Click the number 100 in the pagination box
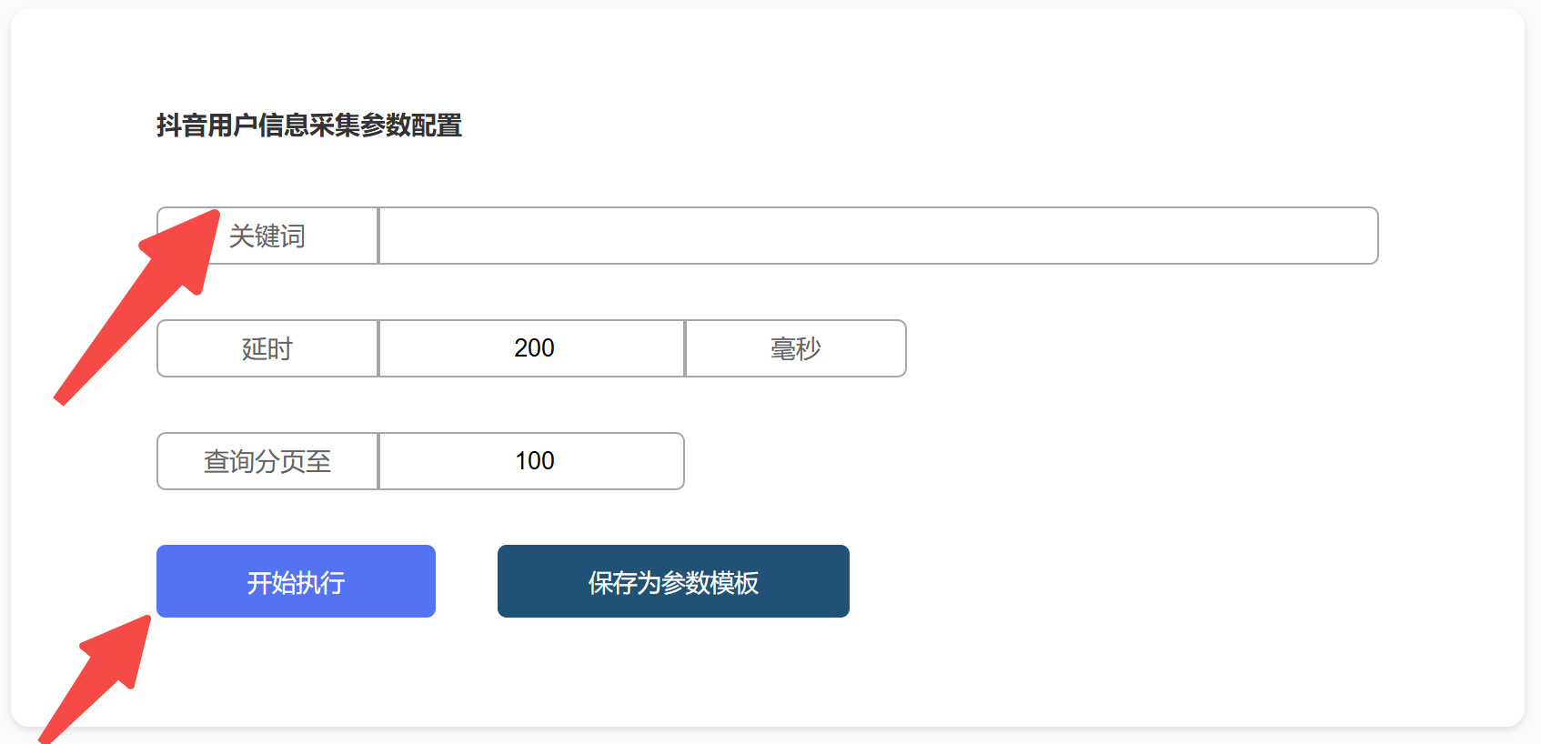 pos(535,461)
